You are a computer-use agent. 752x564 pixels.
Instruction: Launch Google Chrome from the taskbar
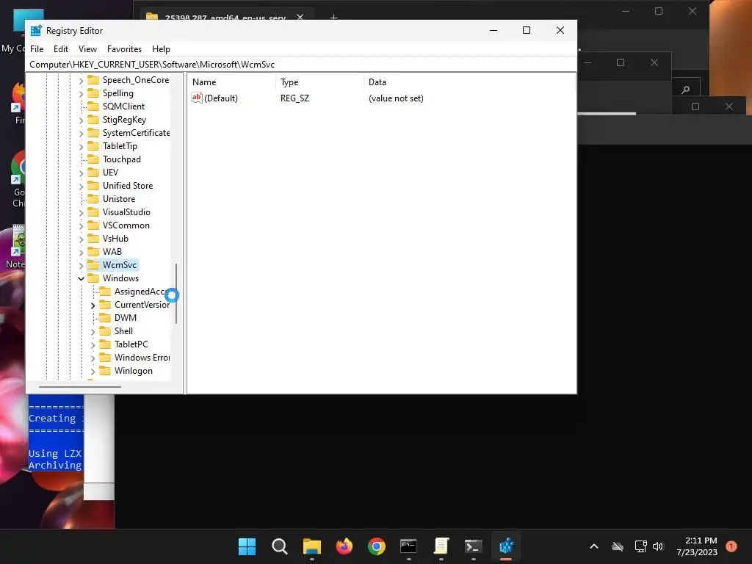[x=377, y=546]
